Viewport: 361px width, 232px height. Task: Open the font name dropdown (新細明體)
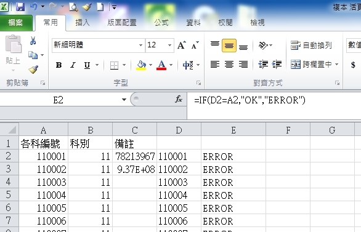coord(140,45)
